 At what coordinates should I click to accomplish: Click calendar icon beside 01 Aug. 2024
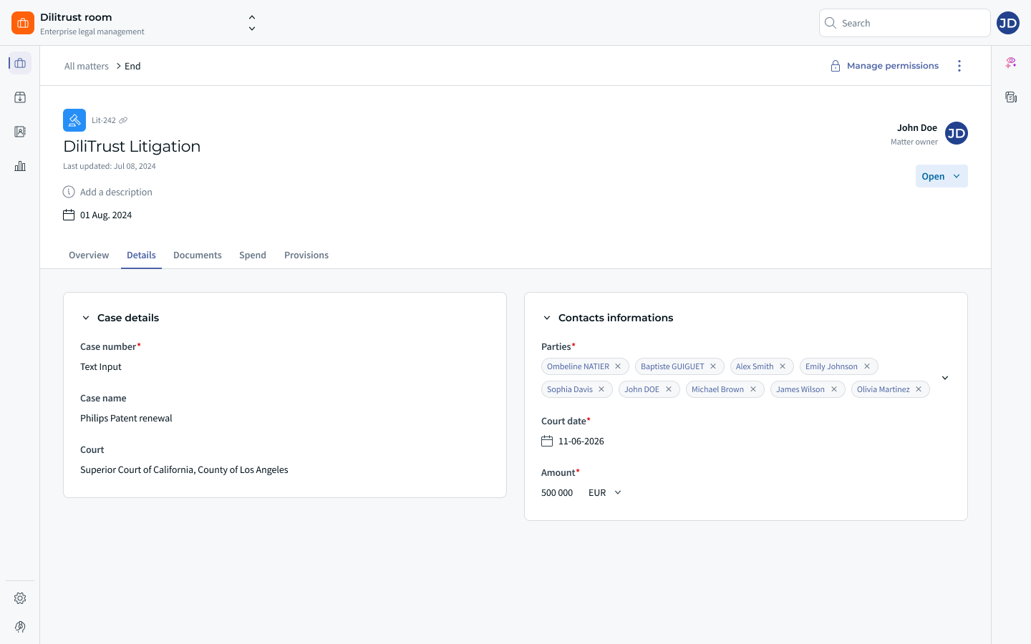pyautogui.click(x=69, y=215)
